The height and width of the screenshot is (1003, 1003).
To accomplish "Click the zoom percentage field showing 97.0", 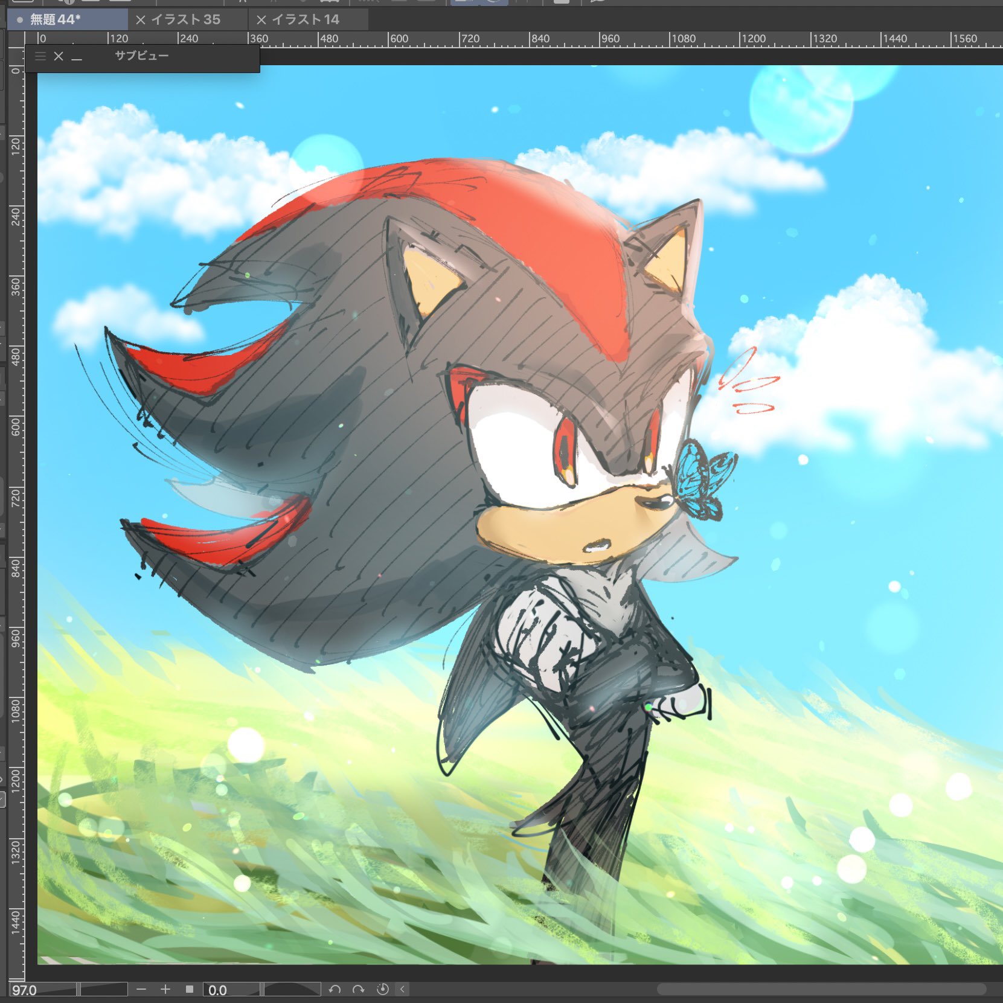I will pyautogui.click(x=43, y=990).
